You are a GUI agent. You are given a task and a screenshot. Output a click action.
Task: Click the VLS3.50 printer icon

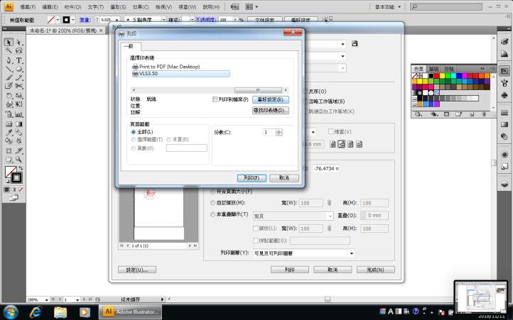coord(135,73)
